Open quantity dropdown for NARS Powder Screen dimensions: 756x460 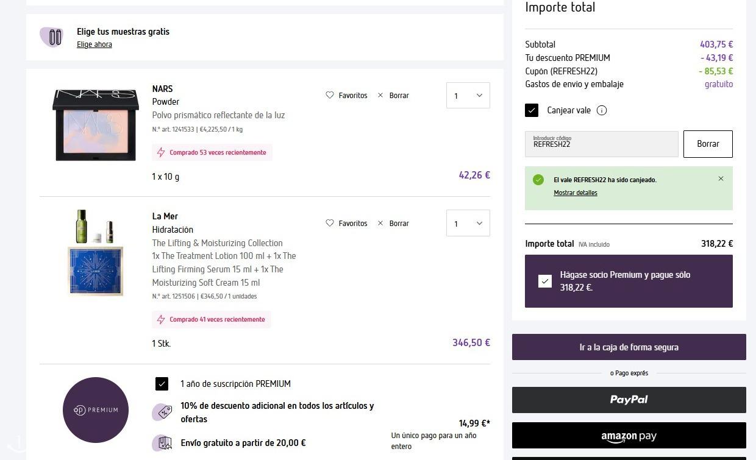coord(468,96)
